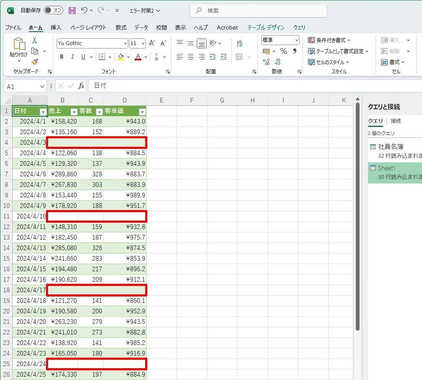This screenshot has width=422, height=380.
Task: Open the font size 11 dropdown
Action: [143, 43]
